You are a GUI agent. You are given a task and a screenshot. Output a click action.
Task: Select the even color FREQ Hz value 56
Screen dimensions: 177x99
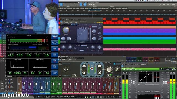[40, 73]
